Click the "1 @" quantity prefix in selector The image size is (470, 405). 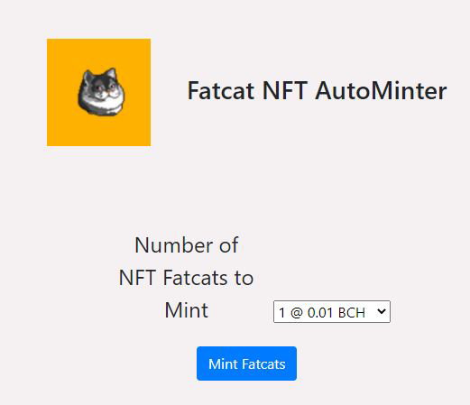(290, 313)
